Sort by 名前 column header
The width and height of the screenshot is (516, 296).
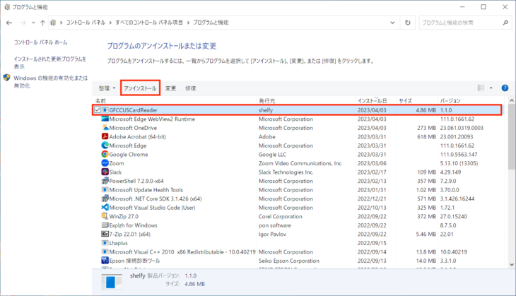tap(100, 100)
